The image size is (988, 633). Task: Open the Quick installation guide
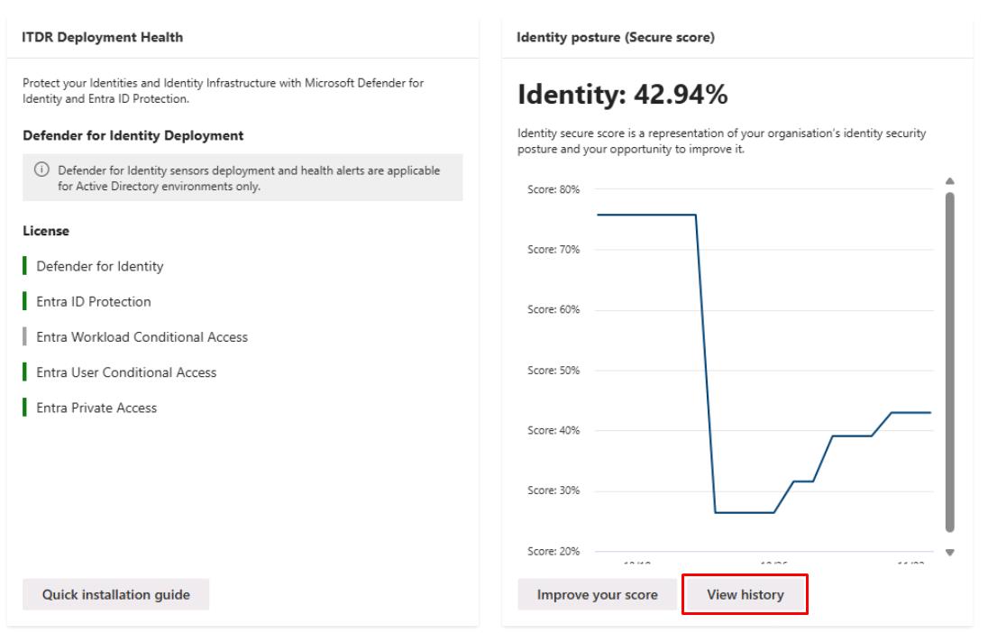click(115, 594)
